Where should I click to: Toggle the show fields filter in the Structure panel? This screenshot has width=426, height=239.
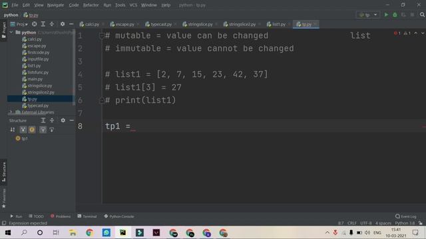[x=23, y=130]
